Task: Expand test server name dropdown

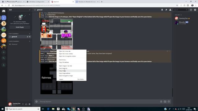Action: point(29,10)
